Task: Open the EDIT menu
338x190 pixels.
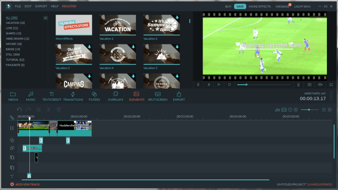Action: [x=28, y=6]
